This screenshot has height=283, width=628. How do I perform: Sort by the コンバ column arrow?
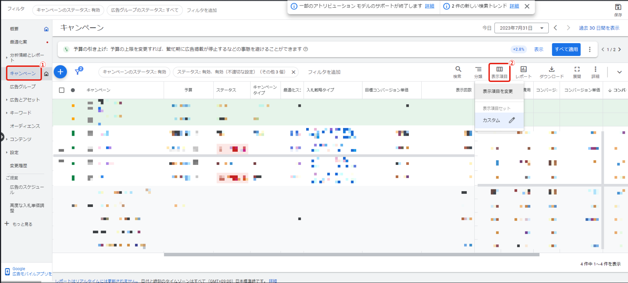coord(610,90)
